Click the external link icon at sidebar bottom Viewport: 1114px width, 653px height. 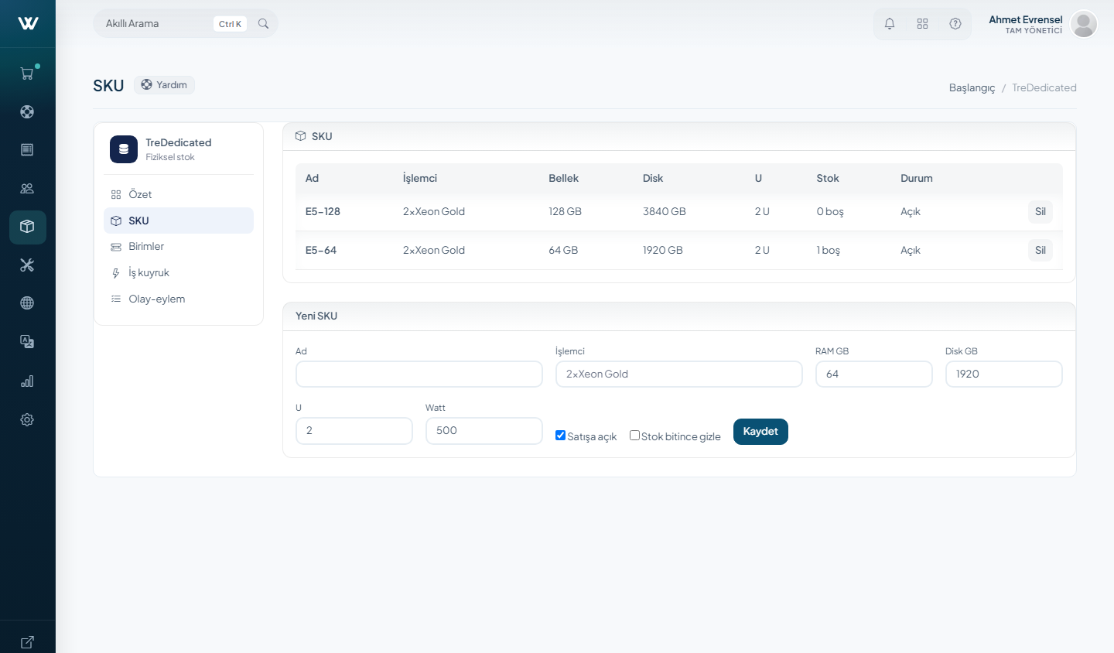pyautogui.click(x=27, y=642)
